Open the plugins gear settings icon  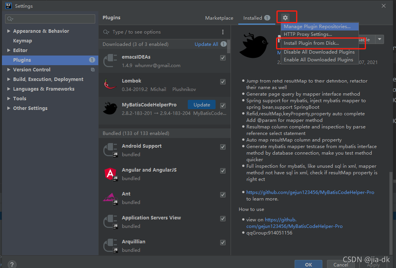click(x=285, y=18)
